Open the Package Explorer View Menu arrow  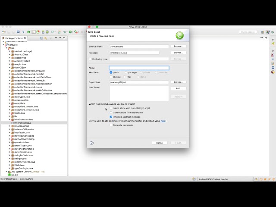click(56, 38)
